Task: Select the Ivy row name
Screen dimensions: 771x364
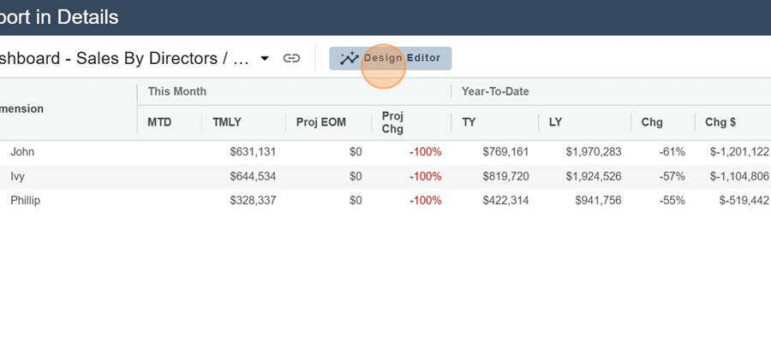Action: tap(17, 176)
